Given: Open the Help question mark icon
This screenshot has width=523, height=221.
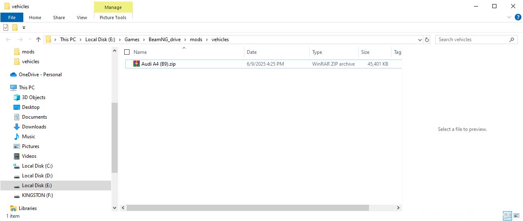Looking at the screenshot, I should [518, 17].
